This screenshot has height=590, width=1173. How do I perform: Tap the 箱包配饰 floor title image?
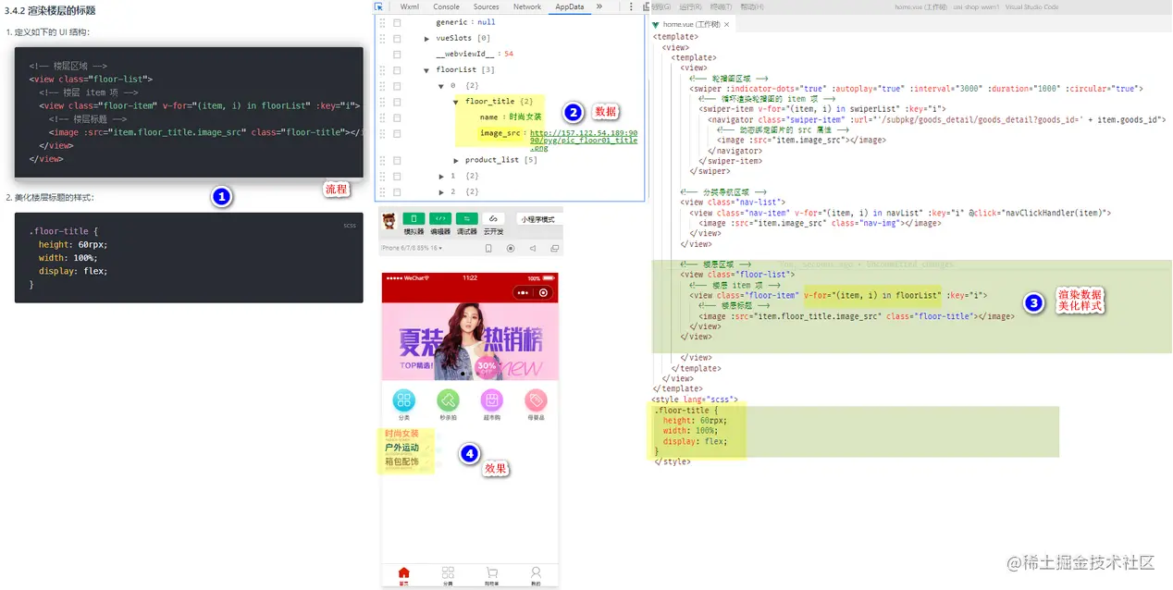(402, 461)
